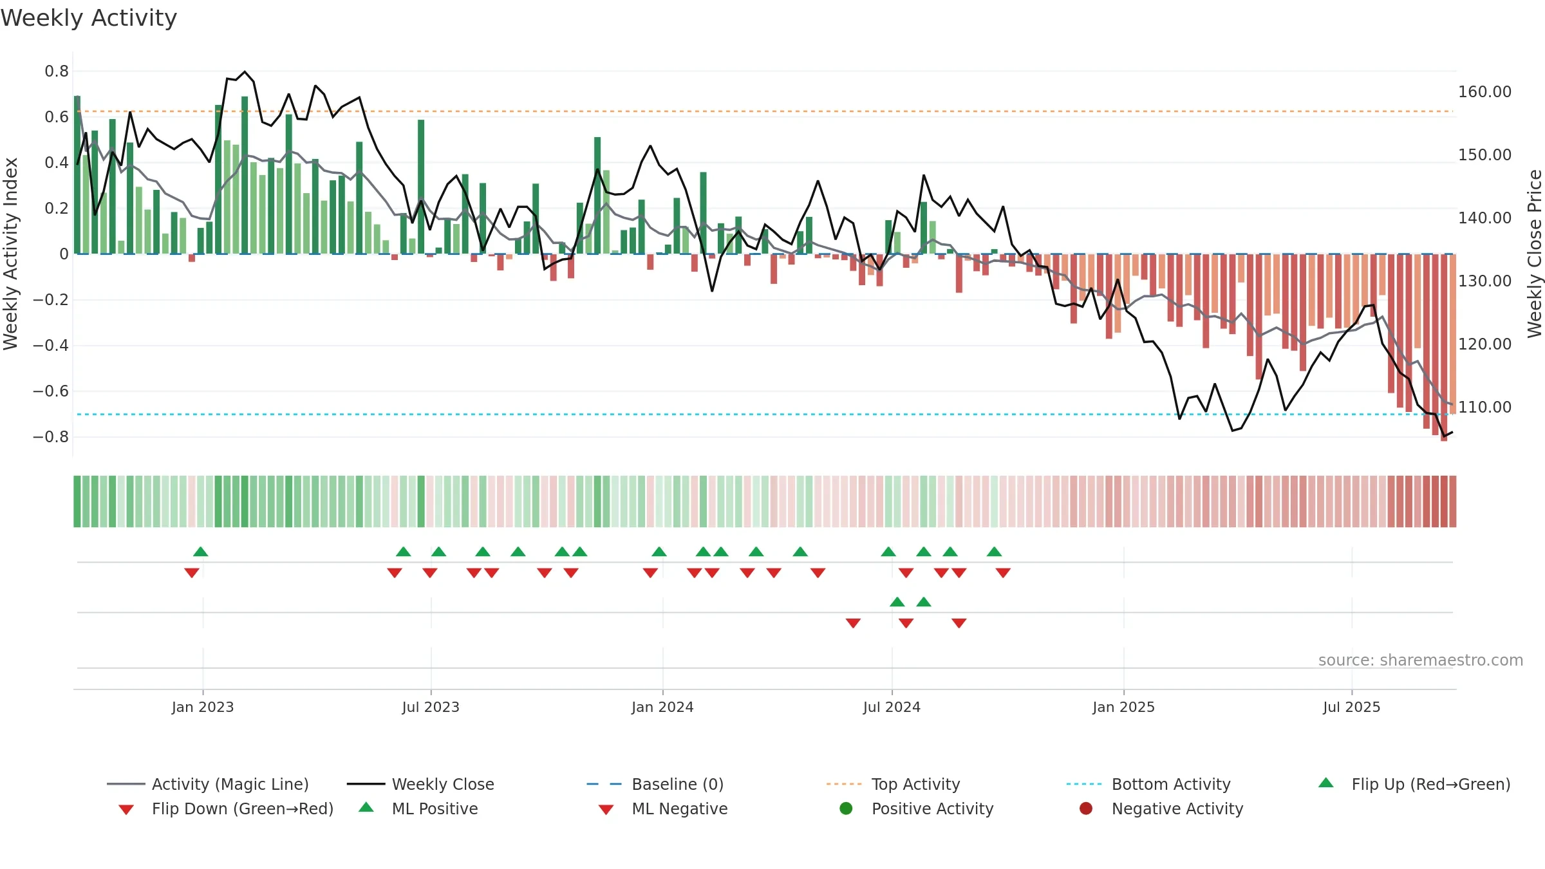The height and width of the screenshot is (869, 1545).
Task: Toggle the Bottom Activity legend entry
Action: [x=1148, y=784]
